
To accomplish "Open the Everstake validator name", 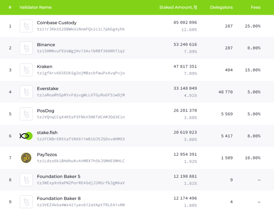I will click(48, 89).
